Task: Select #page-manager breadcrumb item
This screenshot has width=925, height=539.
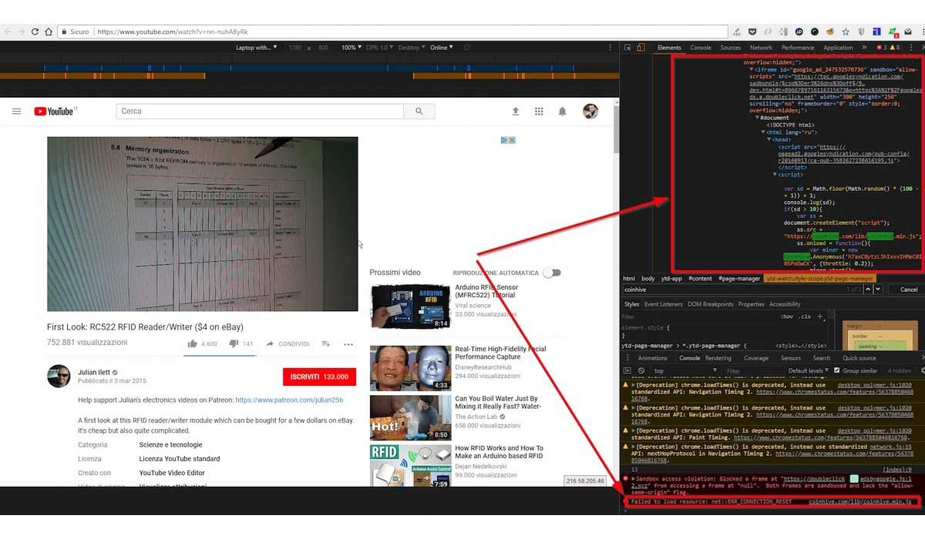Action: pyautogui.click(x=740, y=279)
